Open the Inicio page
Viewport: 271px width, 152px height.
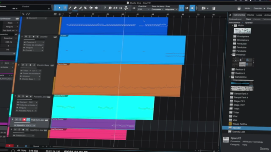(x=247, y=8)
